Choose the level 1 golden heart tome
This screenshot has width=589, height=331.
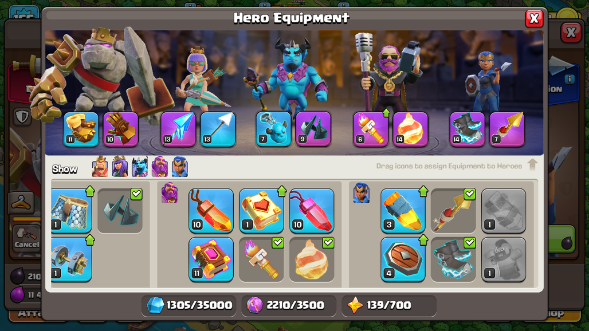(261, 211)
